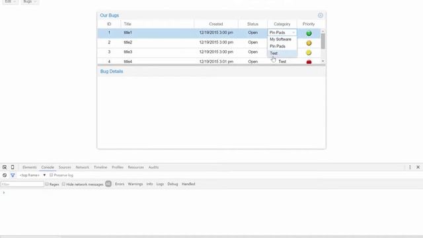The image size is (423, 238).
Task: Click the bugs grid vertical scrollbar thumb
Action: click(323, 41)
